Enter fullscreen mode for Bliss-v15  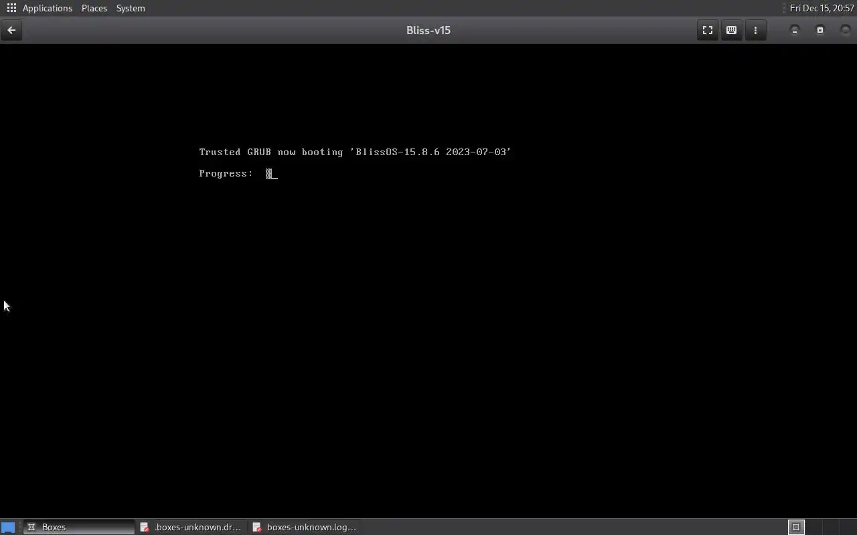[707, 30]
